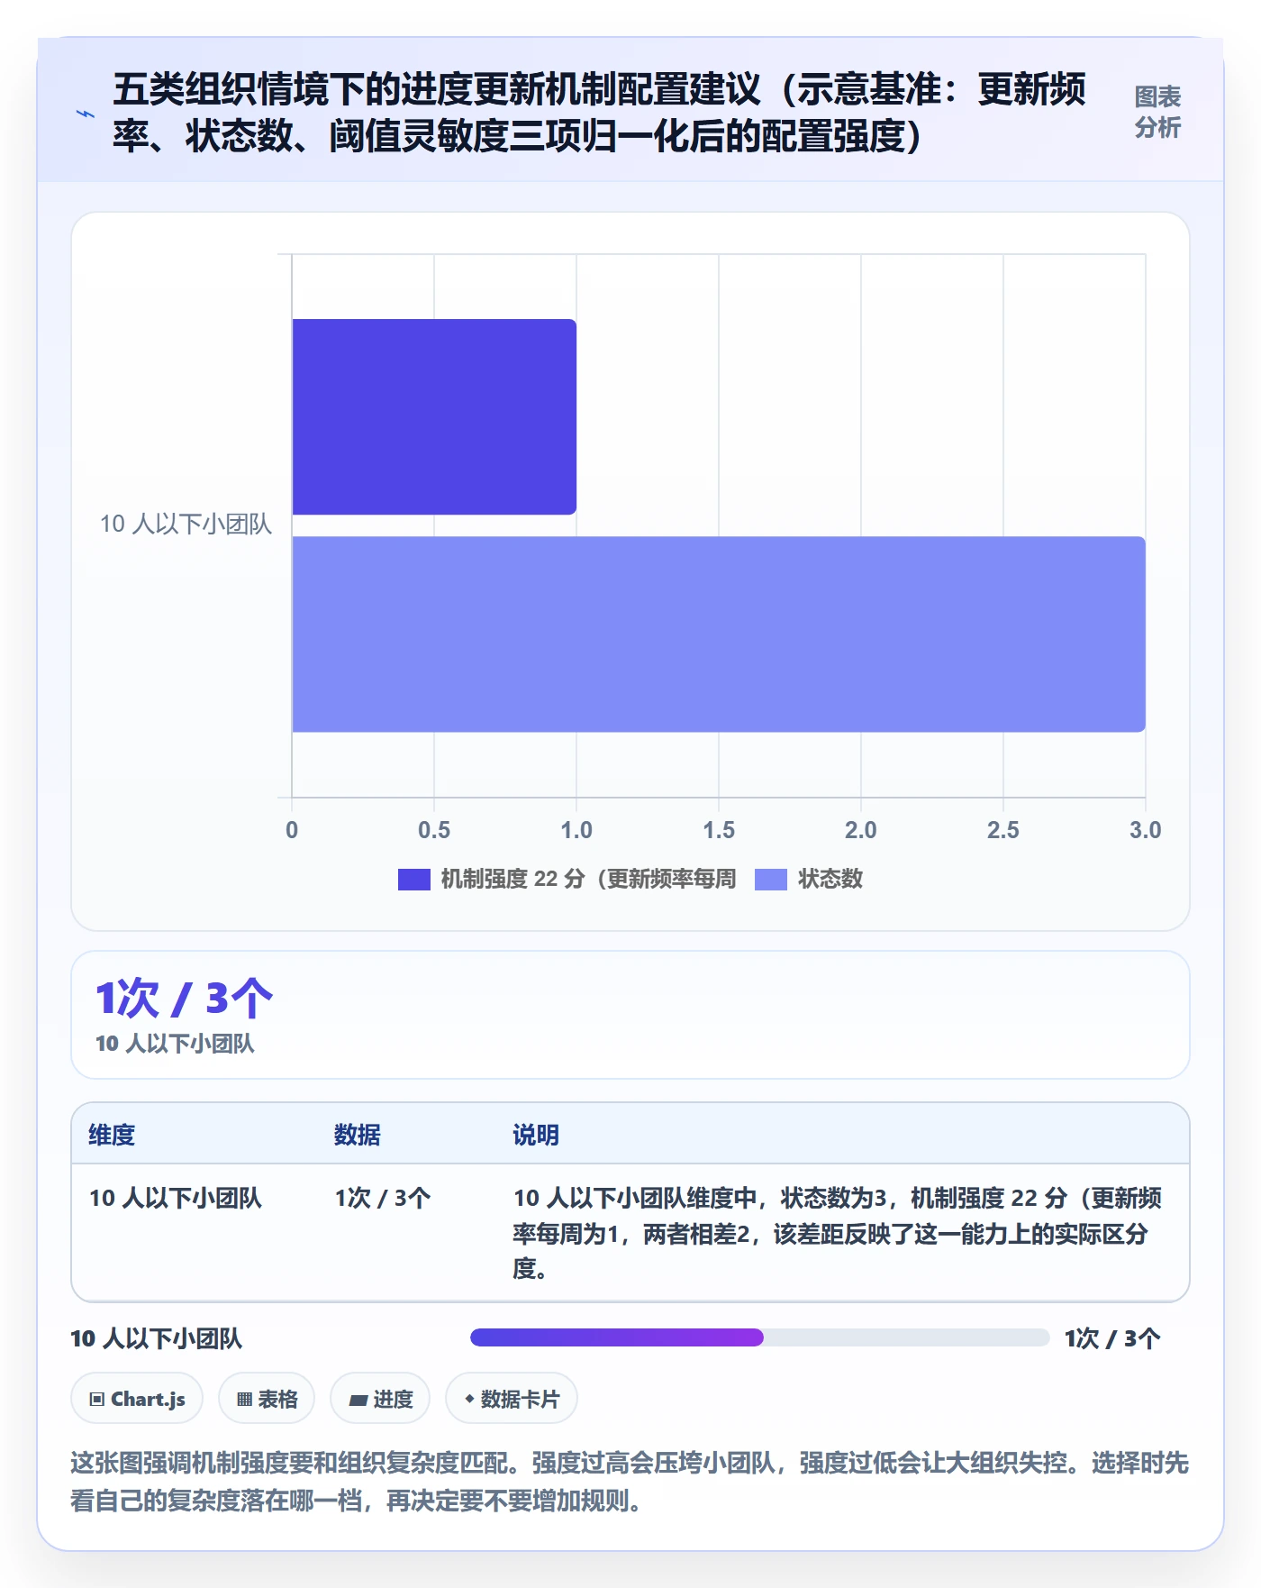Viewport: 1261px width, 1588px height.
Task: Click the 10 人以下小团队 table cell
Action: point(176,1198)
